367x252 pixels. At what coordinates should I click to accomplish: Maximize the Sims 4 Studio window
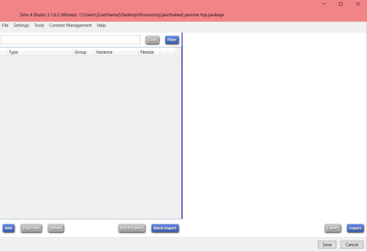pyautogui.click(x=340, y=4)
